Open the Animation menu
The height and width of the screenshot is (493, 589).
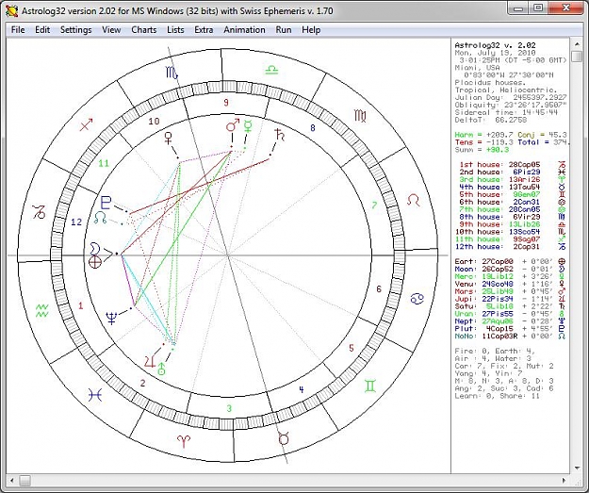tap(244, 29)
